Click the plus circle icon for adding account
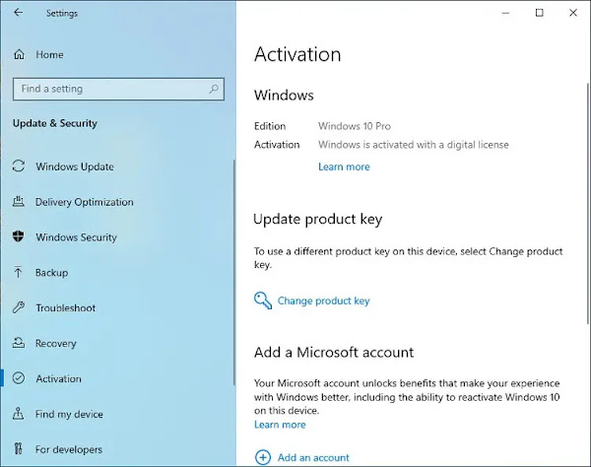 tap(263, 457)
